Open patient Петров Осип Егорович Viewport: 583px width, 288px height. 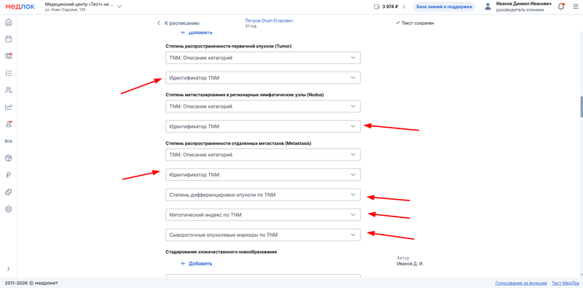tap(269, 21)
